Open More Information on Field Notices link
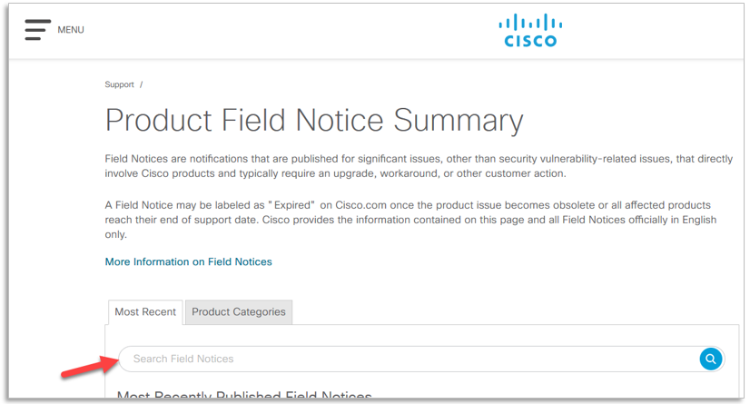This screenshot has height=404, width=750. click(x=188, y=261)
